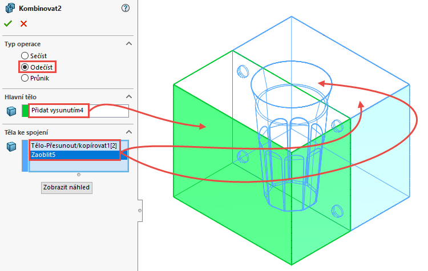Click the list box resize handle dot
Image resolution: width=428 pixels, height=271 pixels.
pyautogui.click(x=79, y=175)
